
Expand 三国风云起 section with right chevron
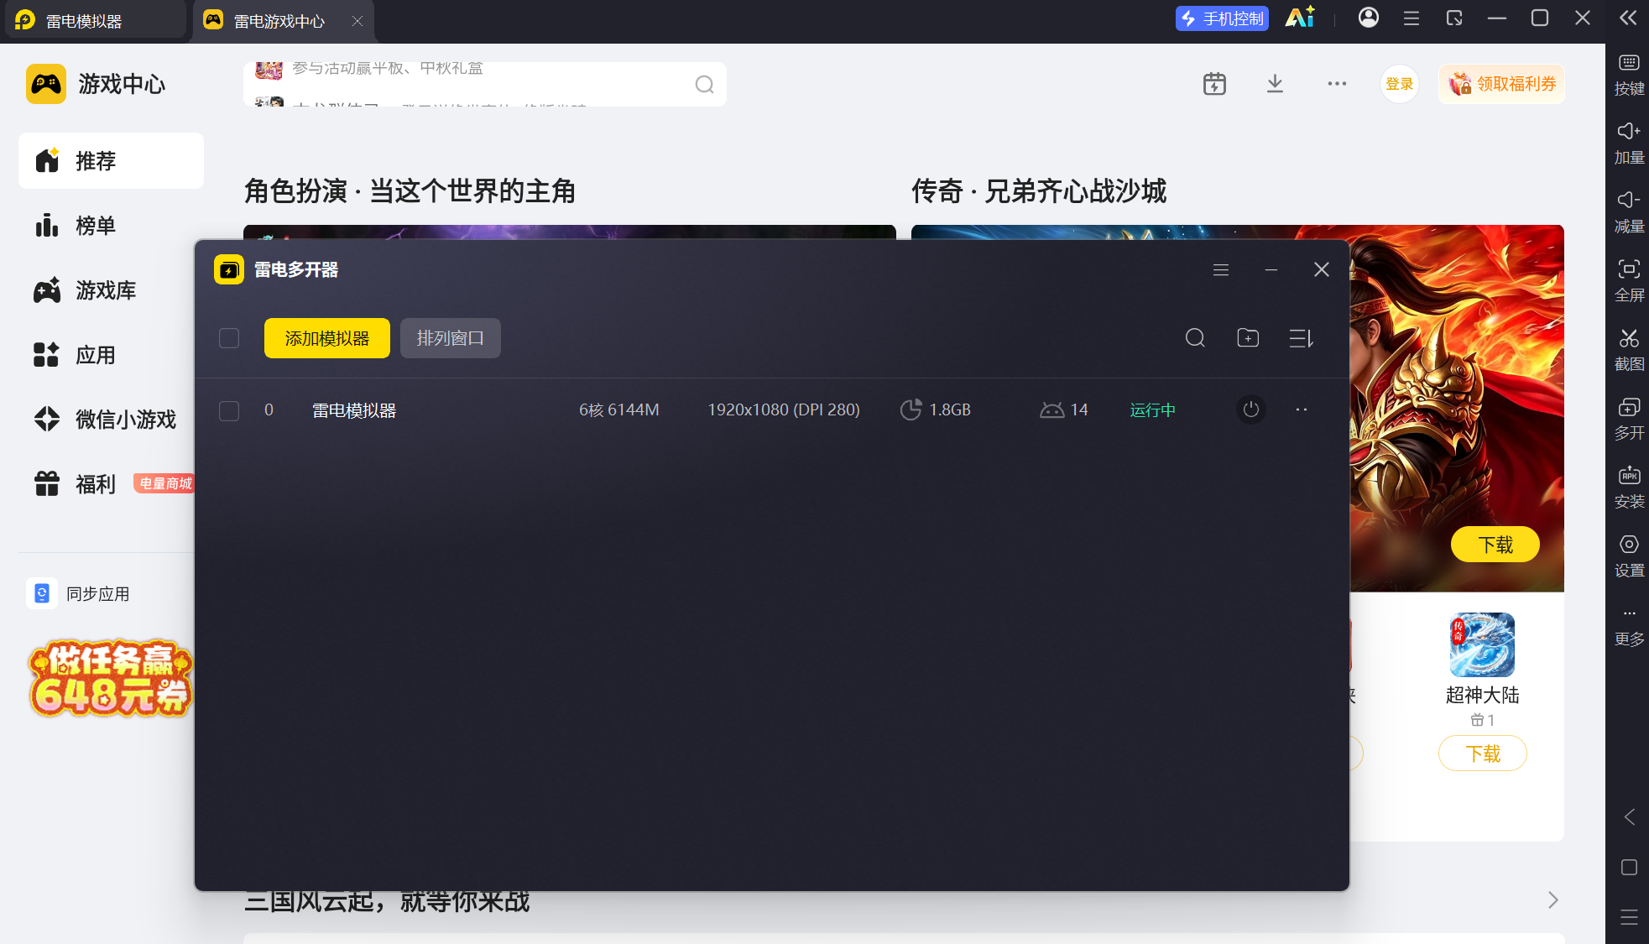pos(1552,900)
